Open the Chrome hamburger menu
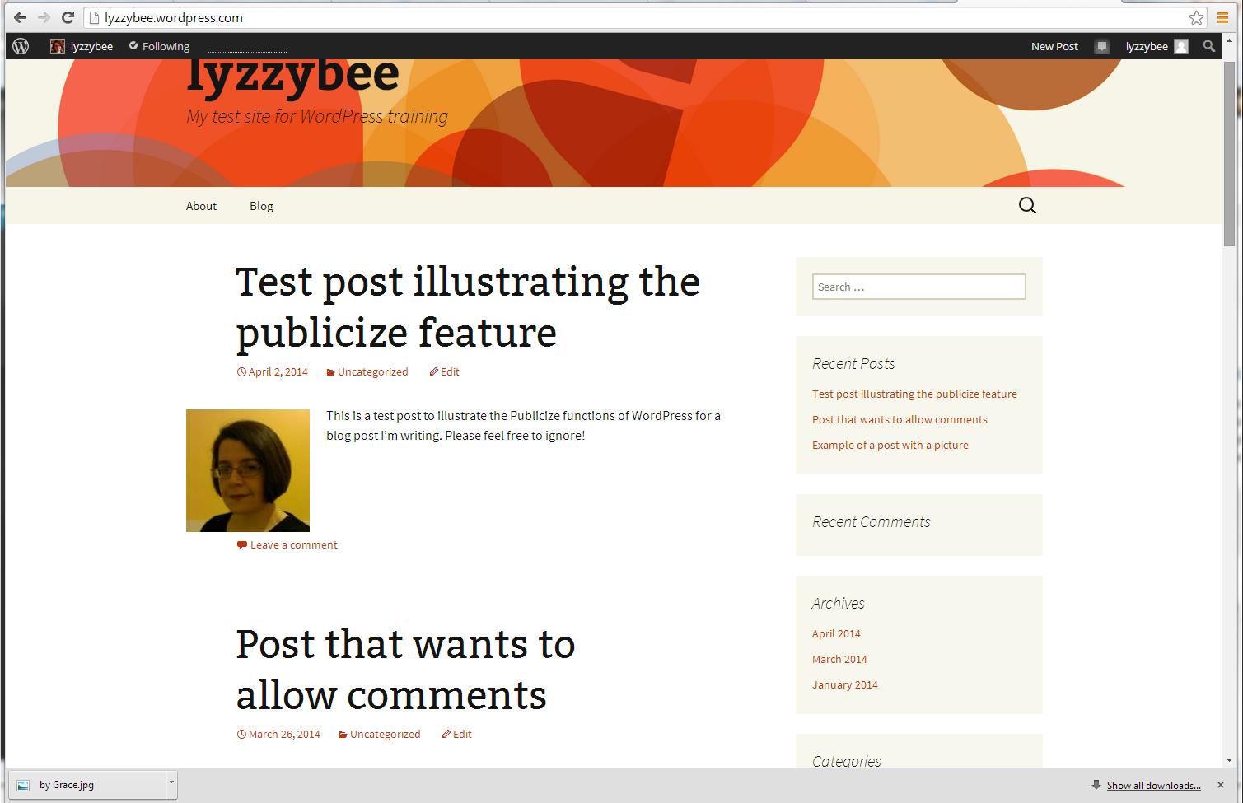The height and width of the screenshot is (803, 1243). (x=1223, y=17)
